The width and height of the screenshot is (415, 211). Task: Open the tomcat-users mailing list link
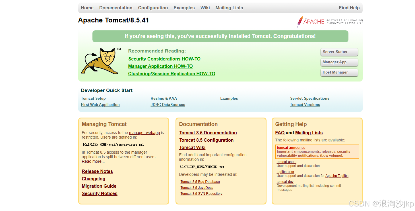[x=286, y=162]
